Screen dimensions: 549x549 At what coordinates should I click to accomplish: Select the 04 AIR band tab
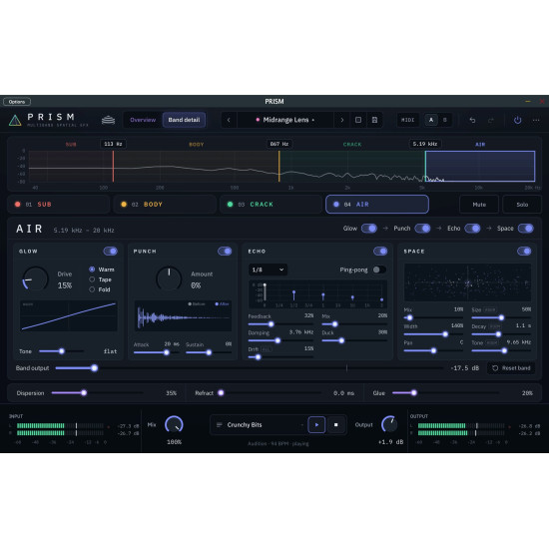click(377, 204)
